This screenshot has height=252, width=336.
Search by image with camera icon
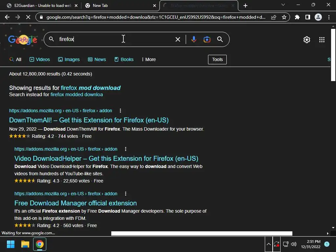coord(207,39)
